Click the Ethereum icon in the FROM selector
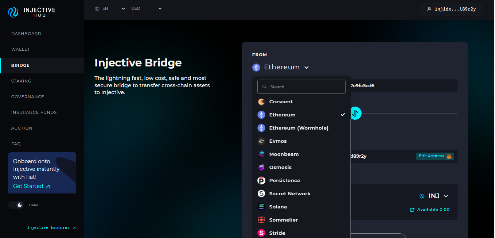Viewport: 495px width, 238px height. [256, 68]
